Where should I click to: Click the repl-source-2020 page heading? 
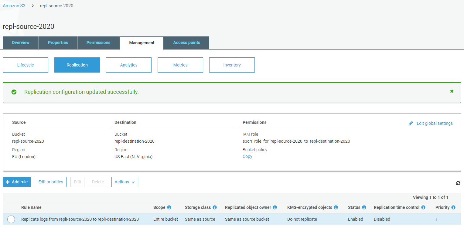pyautogui.click(x=29, y=26)
